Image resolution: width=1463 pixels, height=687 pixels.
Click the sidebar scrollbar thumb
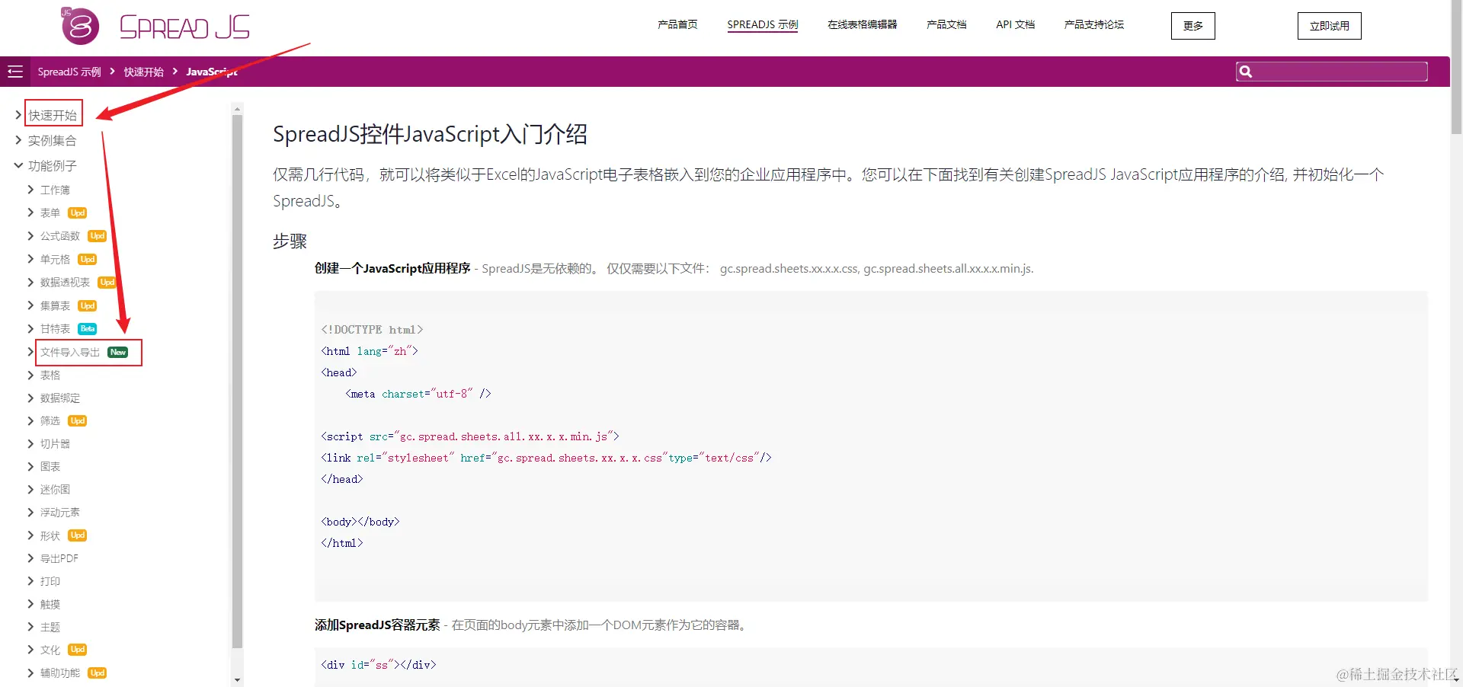coord(237,381)
